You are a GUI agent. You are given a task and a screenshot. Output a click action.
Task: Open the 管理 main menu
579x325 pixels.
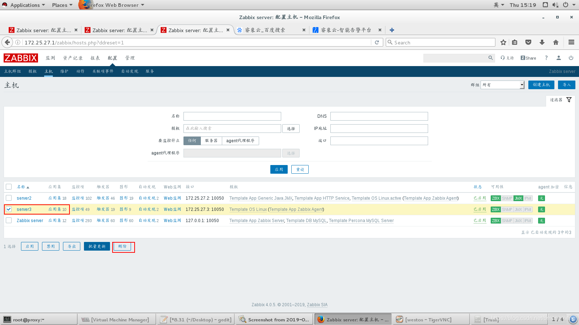click(130, 58)
